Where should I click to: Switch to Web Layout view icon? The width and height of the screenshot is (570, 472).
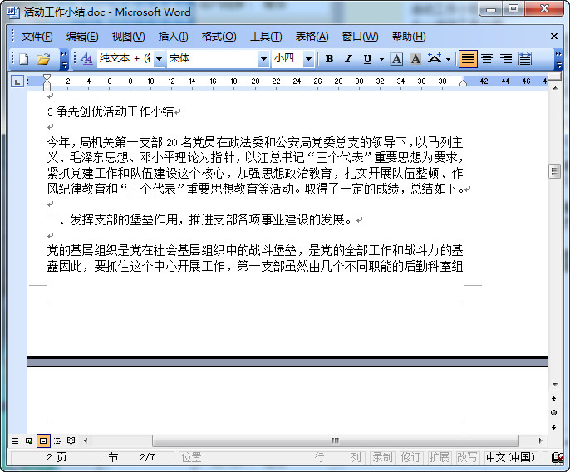[29, 440]
